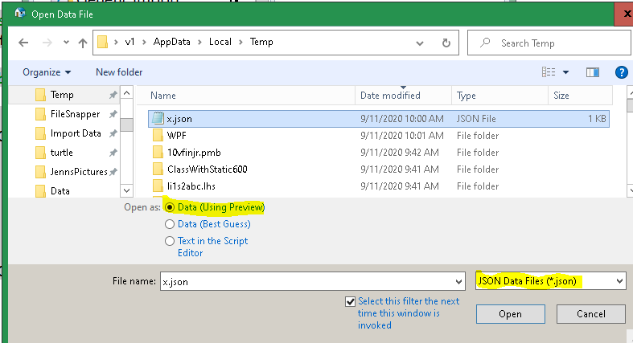Viewport: 633px width, 343px height.
Task: Click the WPF folder icon
Action: click(158, 136)
